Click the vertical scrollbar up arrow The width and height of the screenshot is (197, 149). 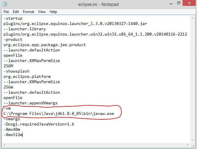tap(192, 18)
